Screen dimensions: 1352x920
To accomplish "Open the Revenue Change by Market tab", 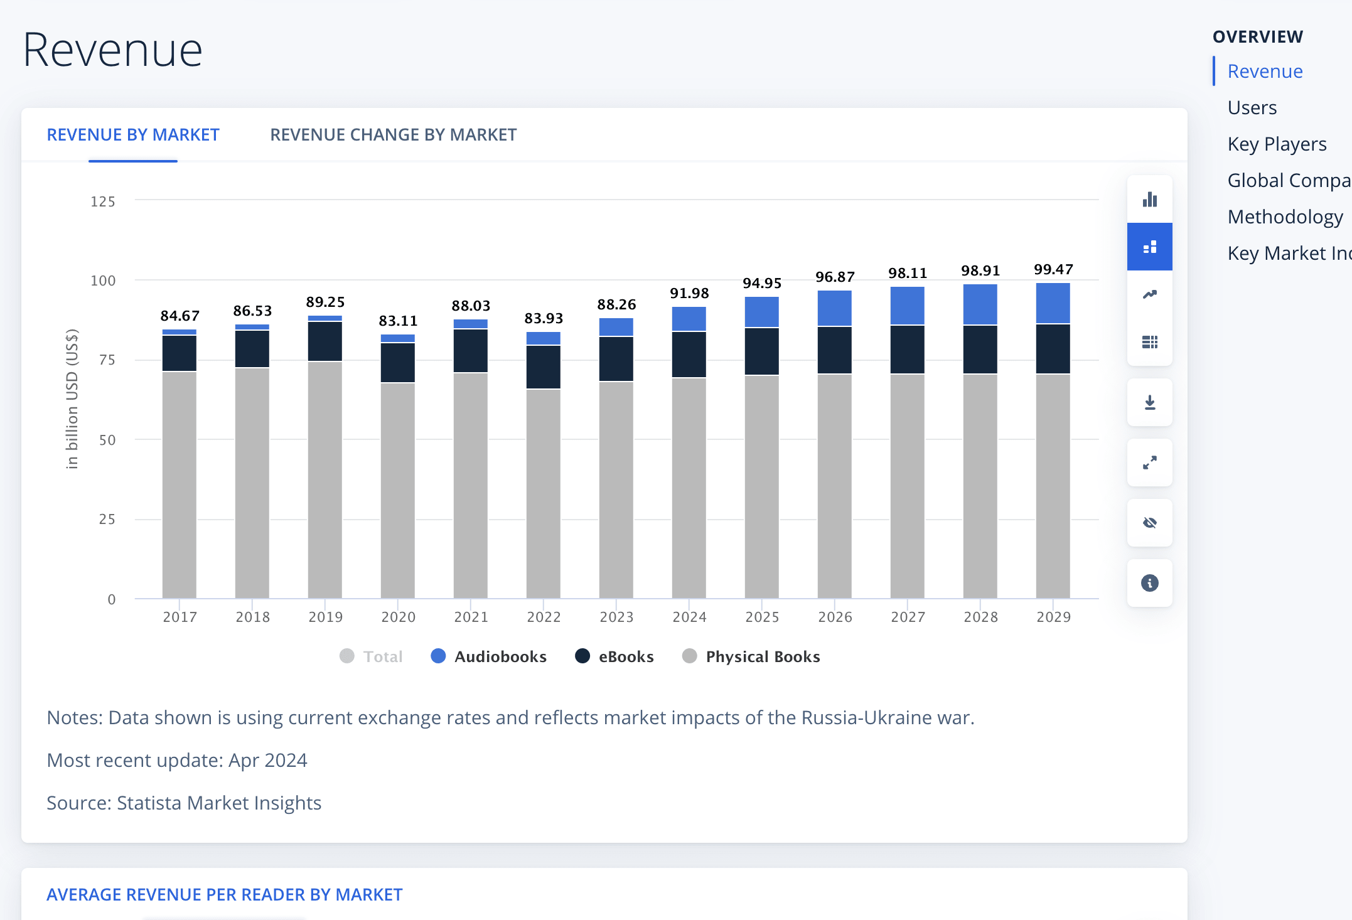I will (x=394, y=135).
